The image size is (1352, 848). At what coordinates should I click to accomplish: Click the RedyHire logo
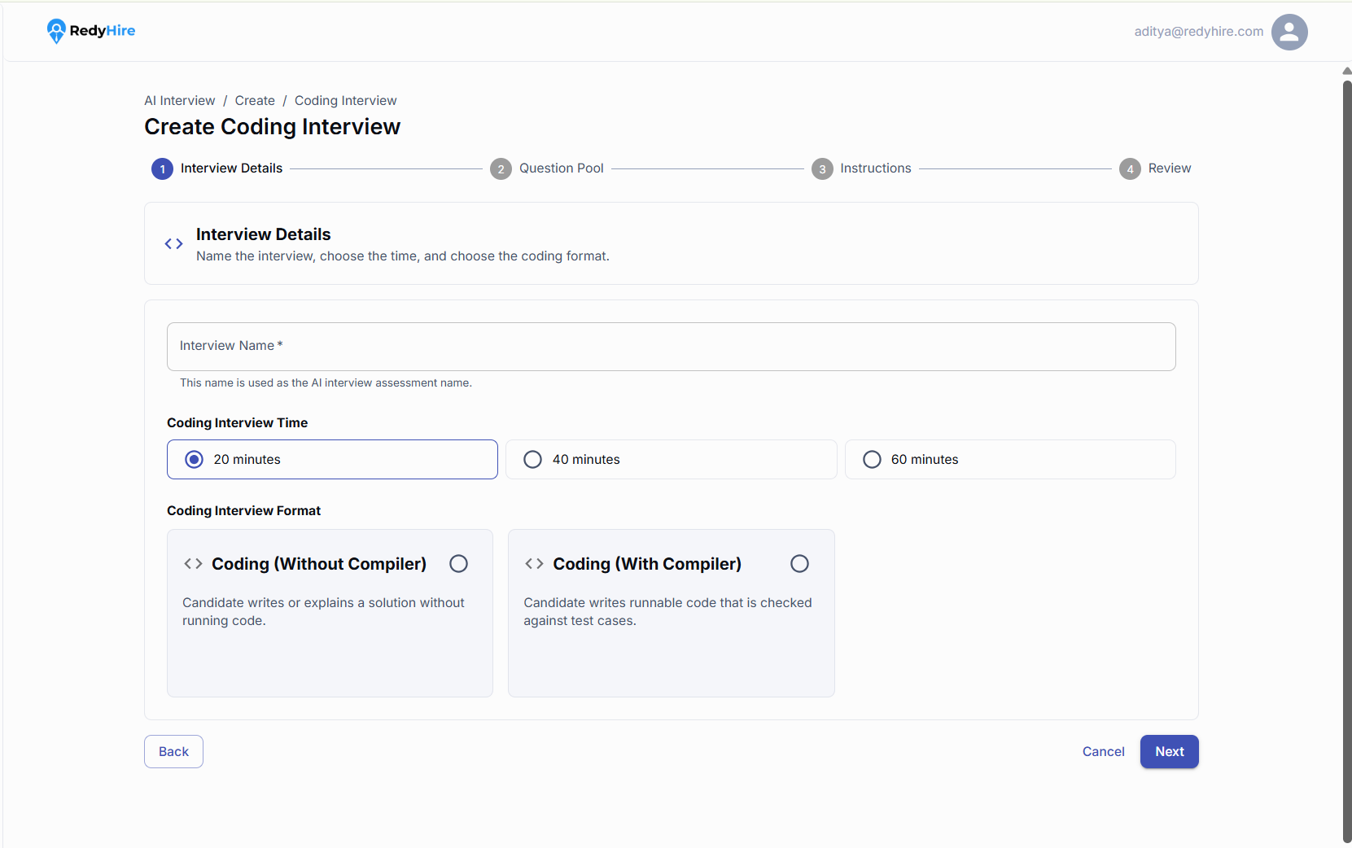(x=91, y=31)
